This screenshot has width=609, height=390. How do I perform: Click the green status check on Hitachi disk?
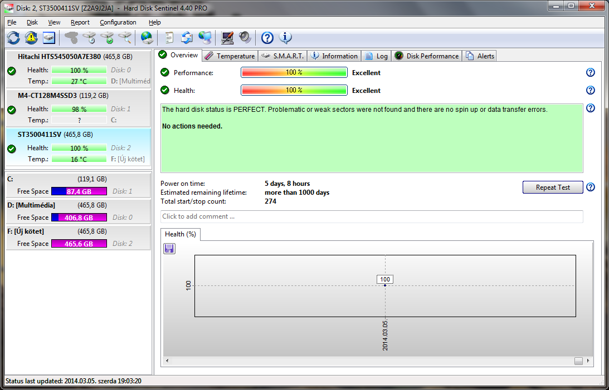(12, 71)
